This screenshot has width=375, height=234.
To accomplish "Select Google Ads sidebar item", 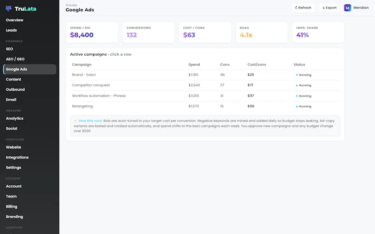I will [x=30, y=69].
